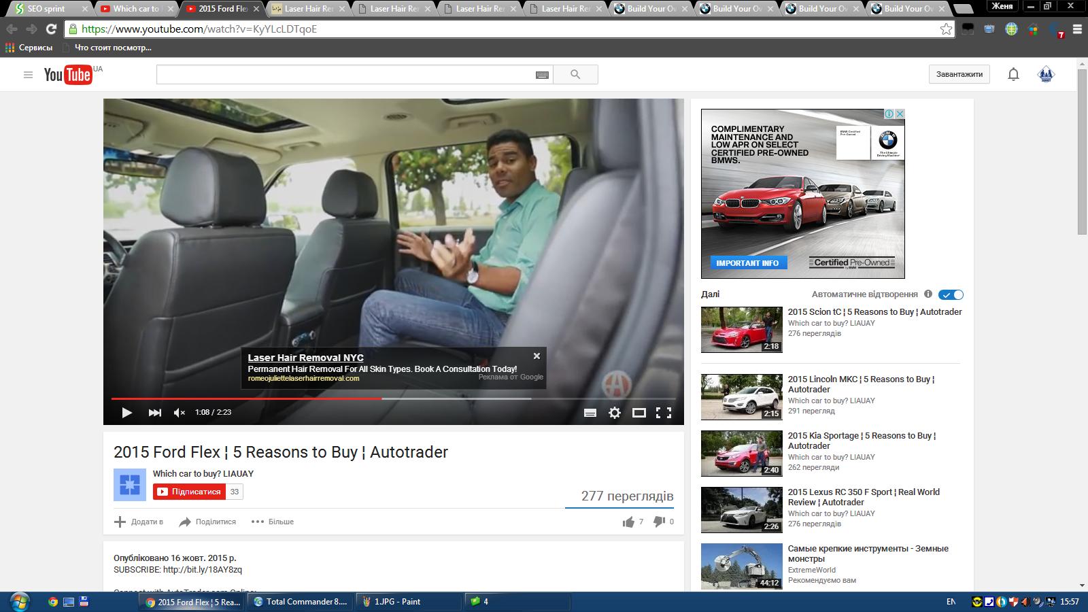
Task: Close the 2015 Ford Flex tab
Action: coord(256,9)
